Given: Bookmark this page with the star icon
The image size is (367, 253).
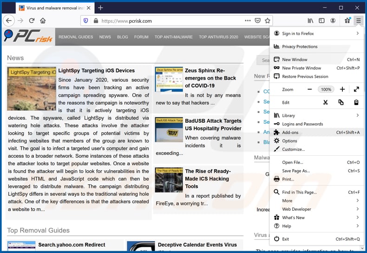Looking at the screenshot, I should [x=267, y=20].
